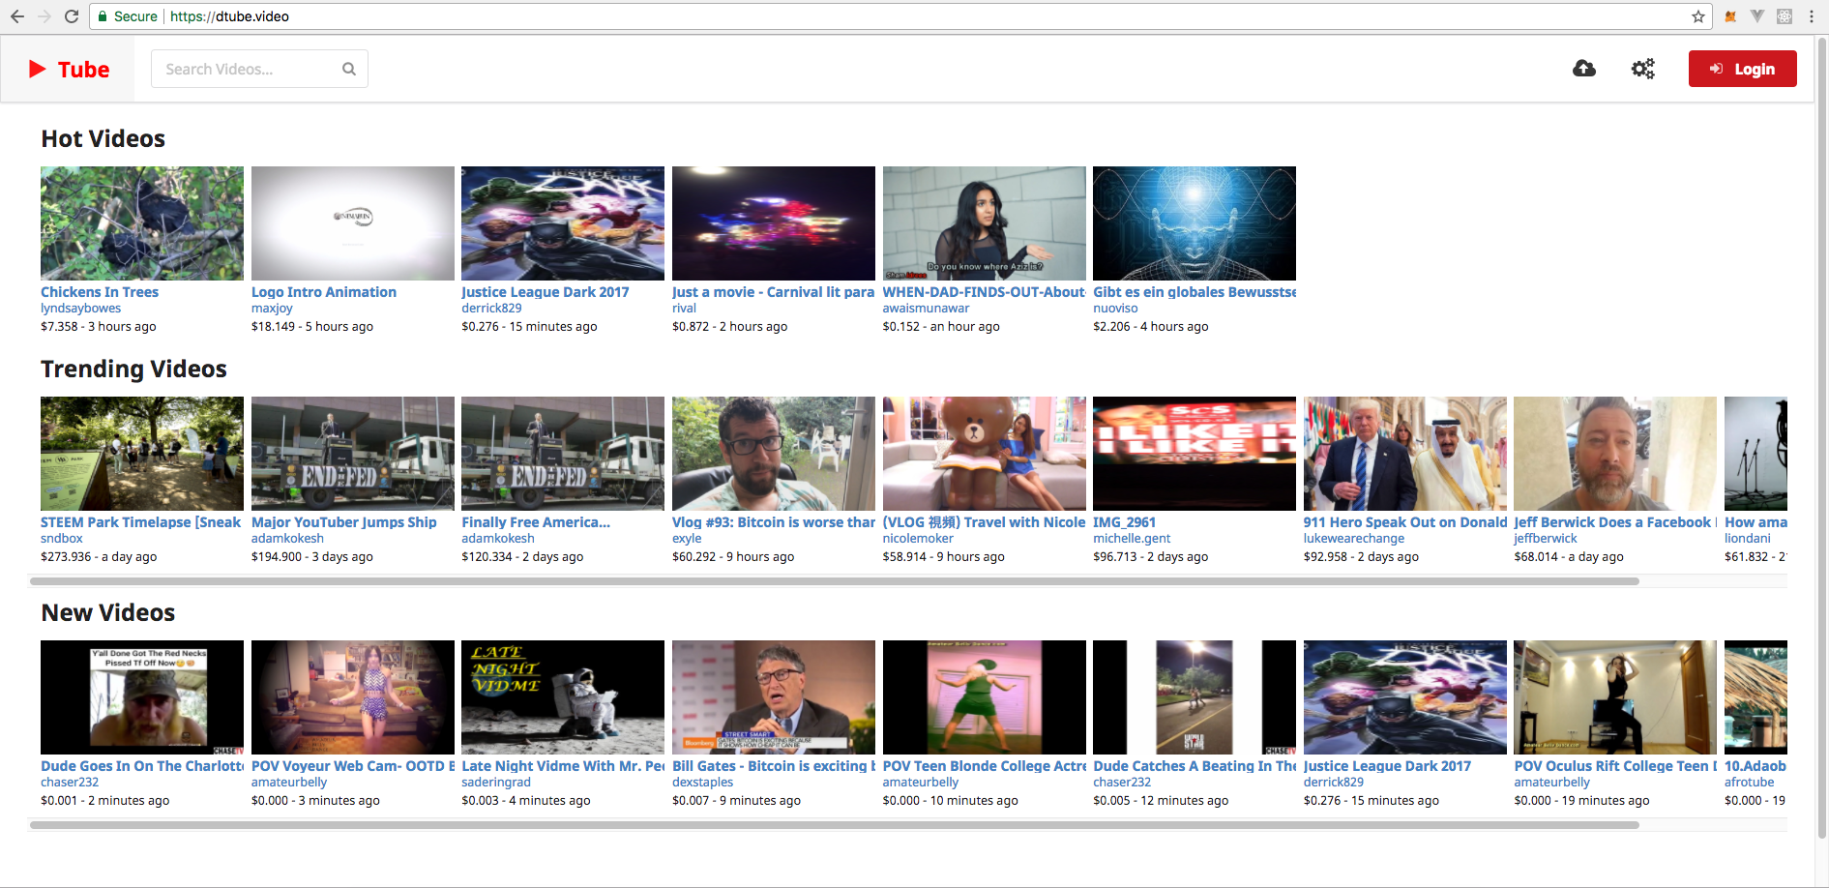Open channel maxjoy
This screenshot has height=888, width=1829.
point(272,309)
